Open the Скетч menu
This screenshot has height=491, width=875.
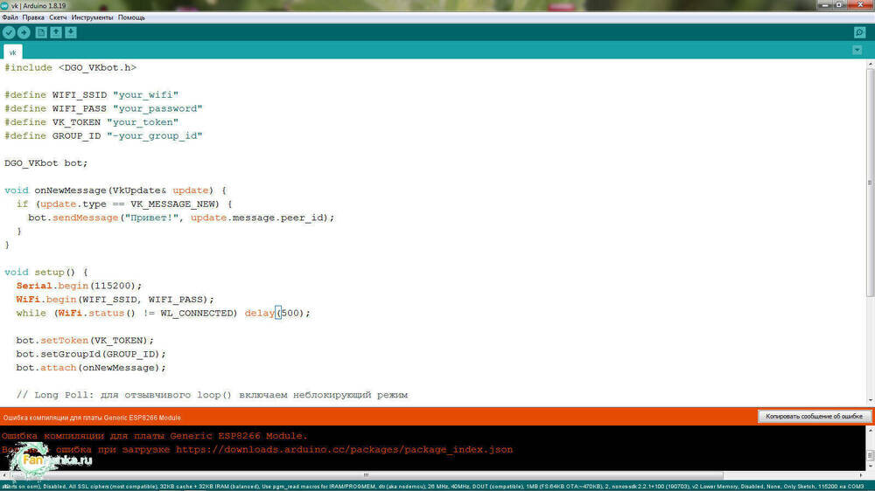click(58, 17)
